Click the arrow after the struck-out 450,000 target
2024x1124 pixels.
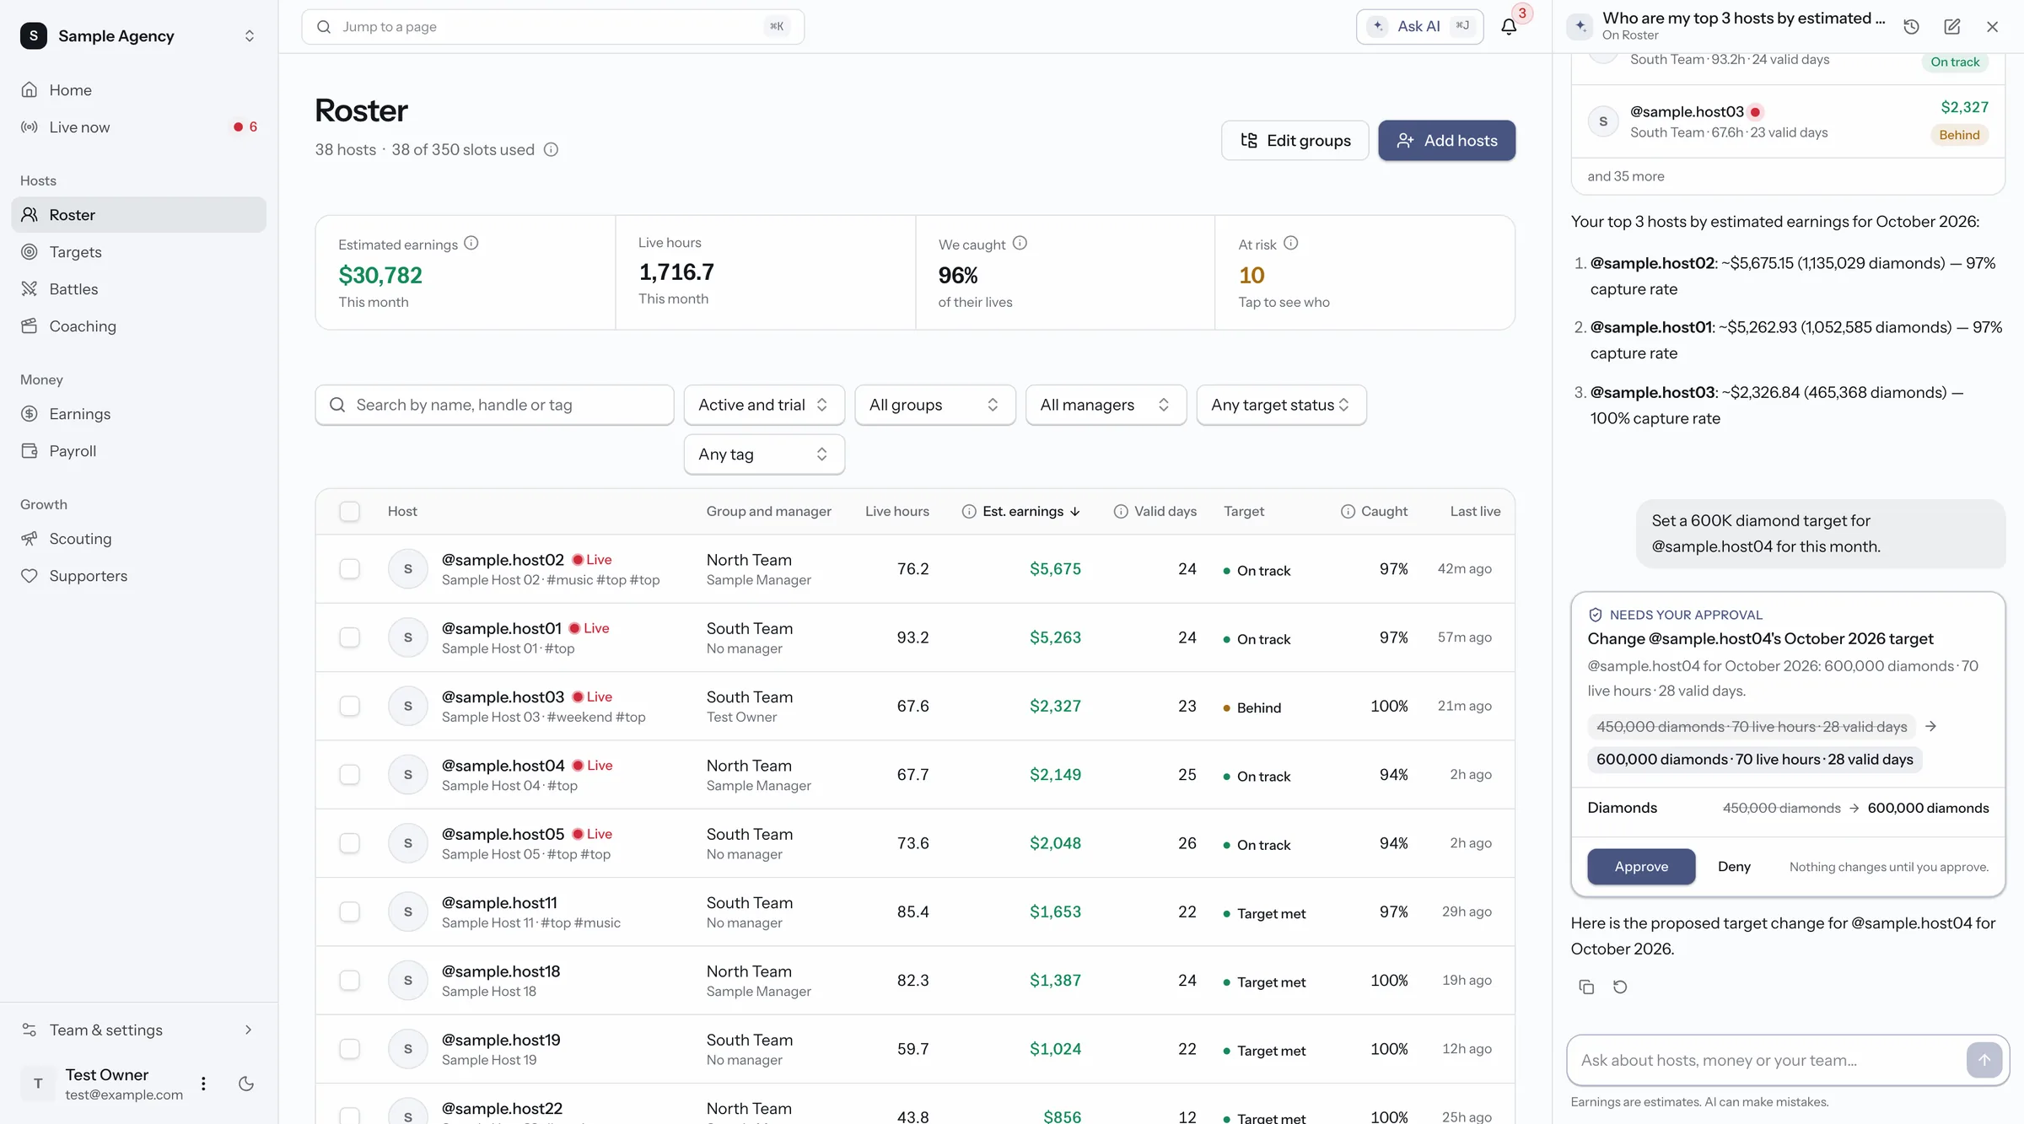click(1931, 726)
